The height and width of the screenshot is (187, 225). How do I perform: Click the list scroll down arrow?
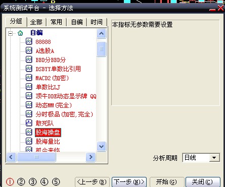102,146
